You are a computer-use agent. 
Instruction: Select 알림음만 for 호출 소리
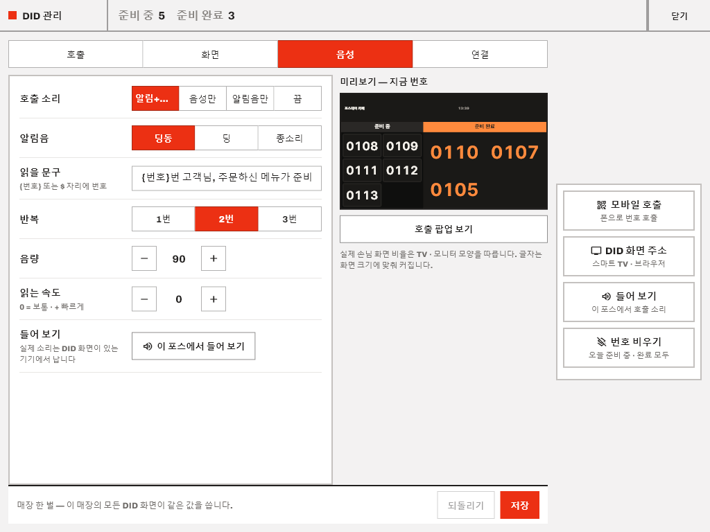(x=250, y=98)
